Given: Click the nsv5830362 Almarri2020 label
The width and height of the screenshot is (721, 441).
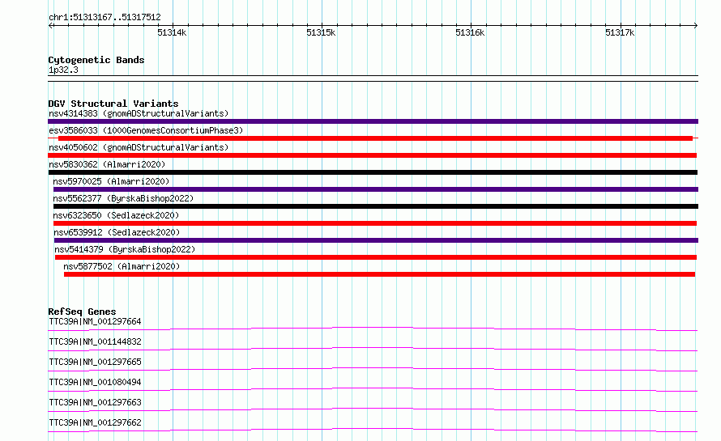Looking at the screenshot, I should coord(107,164).
